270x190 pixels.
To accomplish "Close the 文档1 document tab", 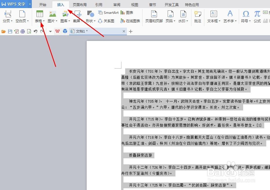I will pyautogui.click(x=124, y=31).
